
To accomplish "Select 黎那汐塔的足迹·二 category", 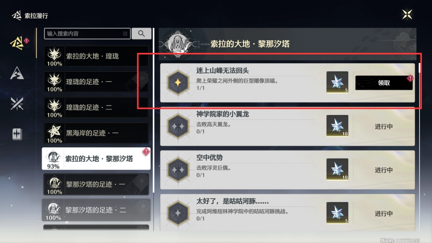I will [x=96, y=210].
